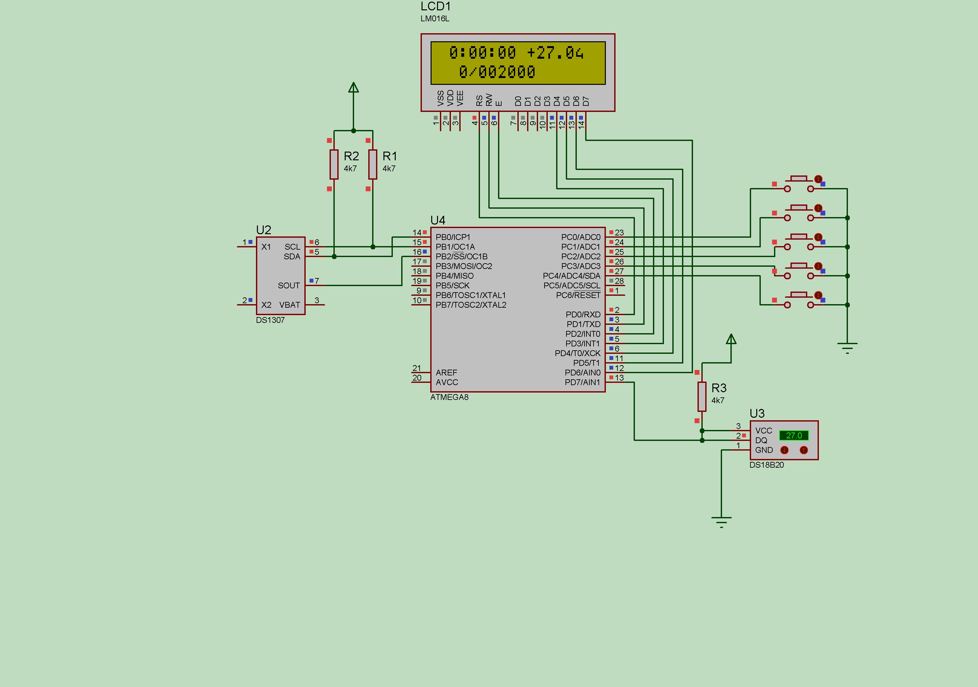Select resistor R2 body
The height and width of the screenshot is (687, 978).
coord(334,164)
